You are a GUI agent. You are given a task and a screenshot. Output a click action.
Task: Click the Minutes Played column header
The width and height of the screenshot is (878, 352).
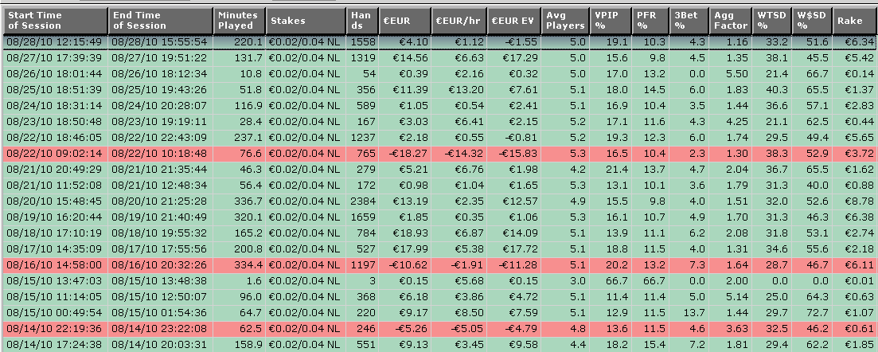(x=239, y=20)
